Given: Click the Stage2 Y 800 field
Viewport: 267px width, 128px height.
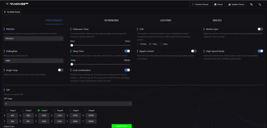Looking at the screenshot, I should point(28,121).
